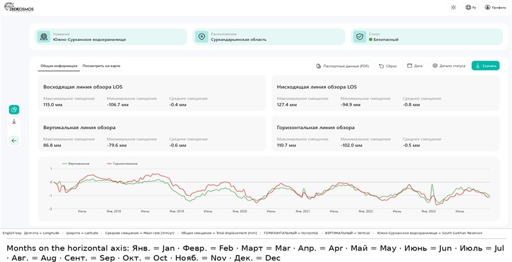Click the Янв. 2021 axis label
Screen dimensions: 512x262
[x=302, y=212]
